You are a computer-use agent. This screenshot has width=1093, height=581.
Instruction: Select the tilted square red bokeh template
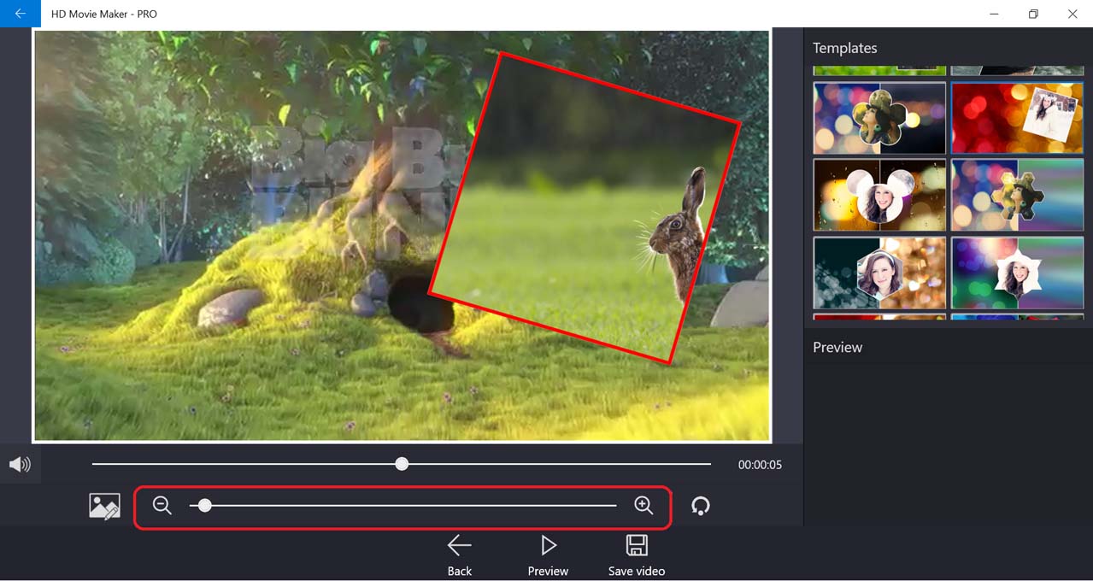point(1017,118)
